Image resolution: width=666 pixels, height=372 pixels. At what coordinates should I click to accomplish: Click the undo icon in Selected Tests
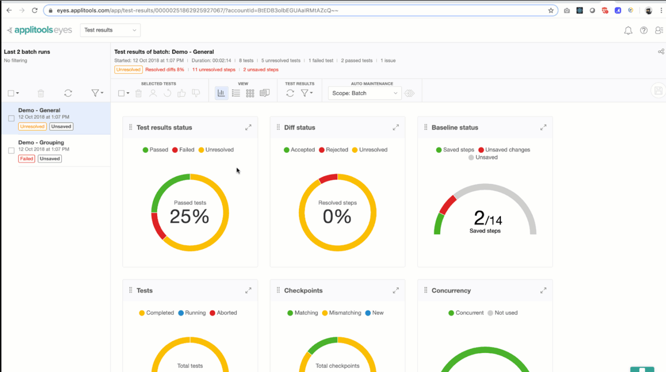(x=167, y=93)
